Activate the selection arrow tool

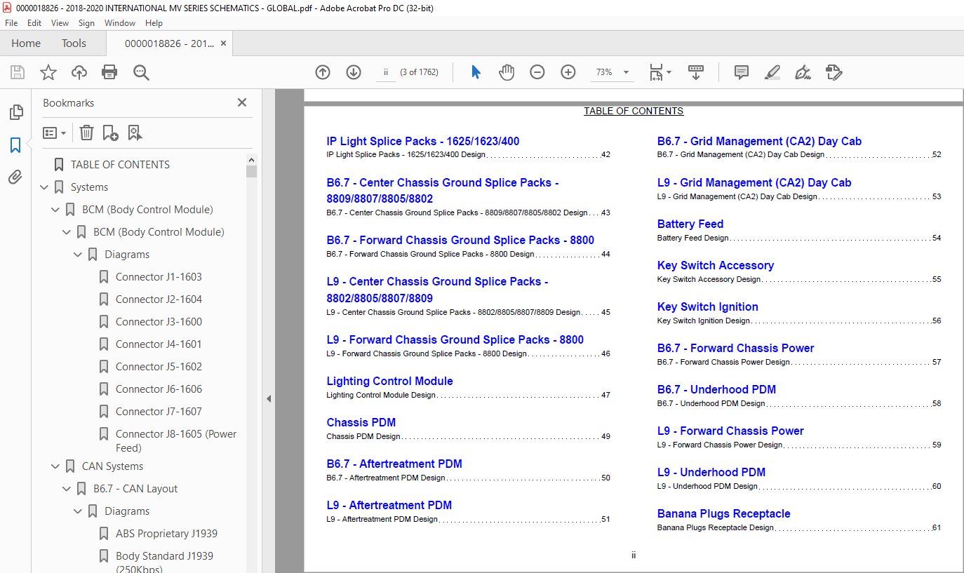476,72
